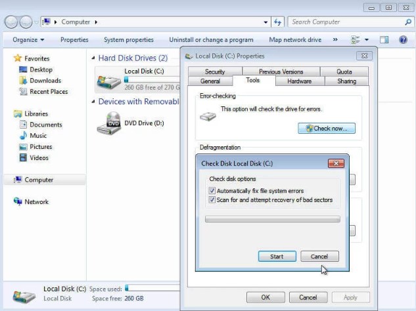
Task: Click the Local Disk (C:) capacity bar
Action: coord(152,79)
